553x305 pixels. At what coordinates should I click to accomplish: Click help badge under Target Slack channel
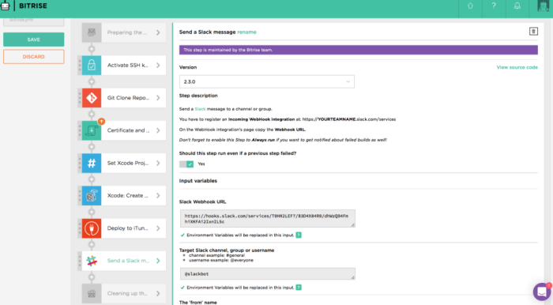tap(299, 288)
